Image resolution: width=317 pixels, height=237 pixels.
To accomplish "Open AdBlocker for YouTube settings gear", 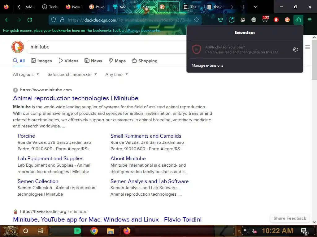I will [x=295, y=49].
